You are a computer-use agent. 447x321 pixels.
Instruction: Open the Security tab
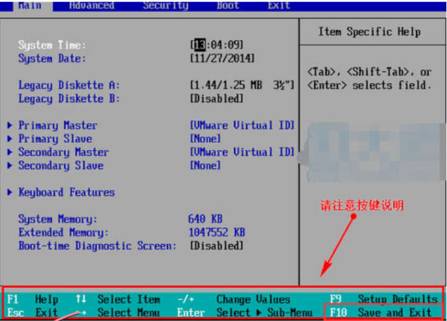[x=165, y=5]
